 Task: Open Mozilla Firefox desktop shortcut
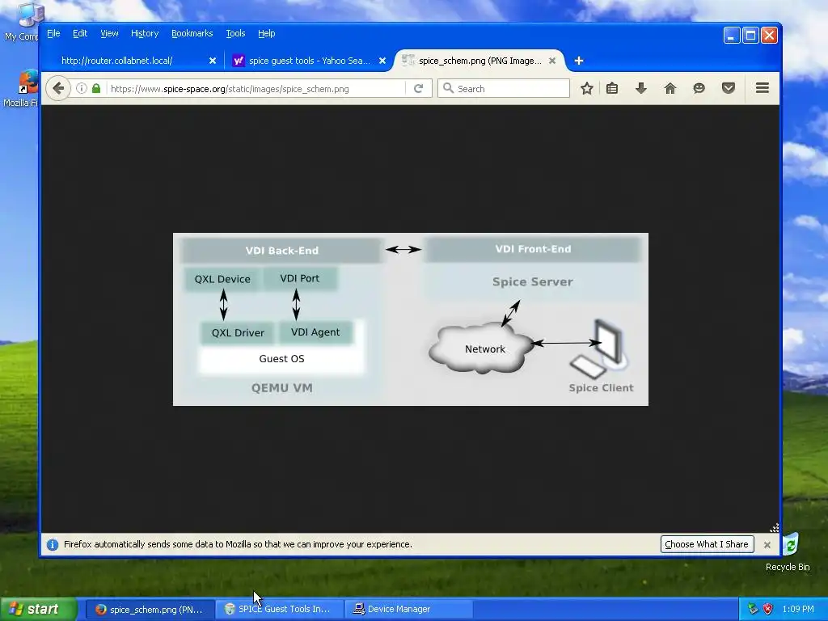[21, 88]
